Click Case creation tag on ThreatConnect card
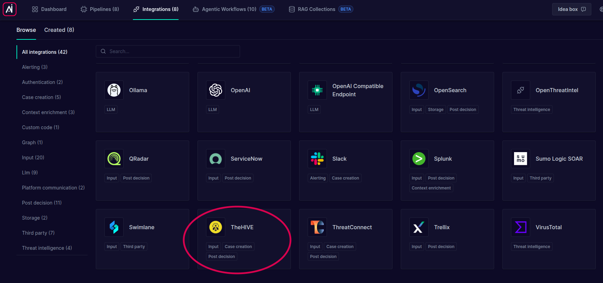This screenshot has width=603, height=283. click(340, 247)
